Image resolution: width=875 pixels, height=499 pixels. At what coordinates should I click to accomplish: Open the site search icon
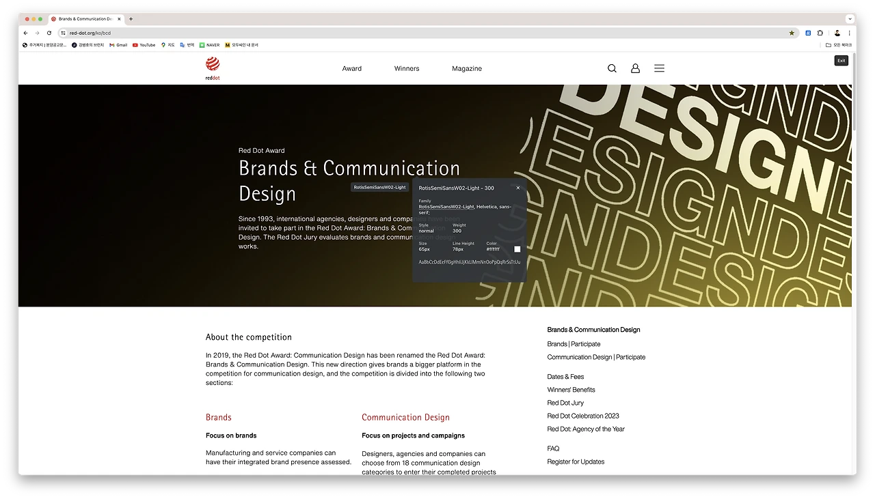tap(612, 68)
